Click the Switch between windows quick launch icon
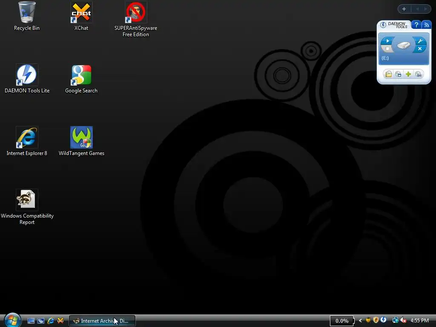 click(x=41, y=321)
